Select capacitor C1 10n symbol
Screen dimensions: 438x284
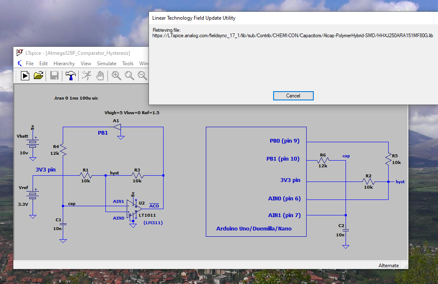click(x=63, y=224)
